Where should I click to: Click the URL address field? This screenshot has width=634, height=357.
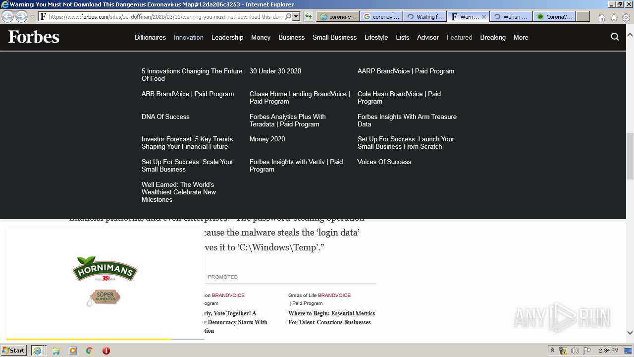click(166, 16)
